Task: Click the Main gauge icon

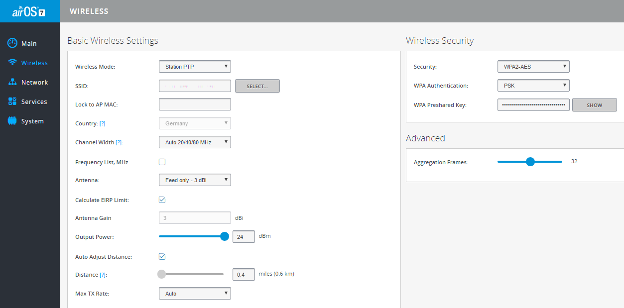Action: (12, 43)
